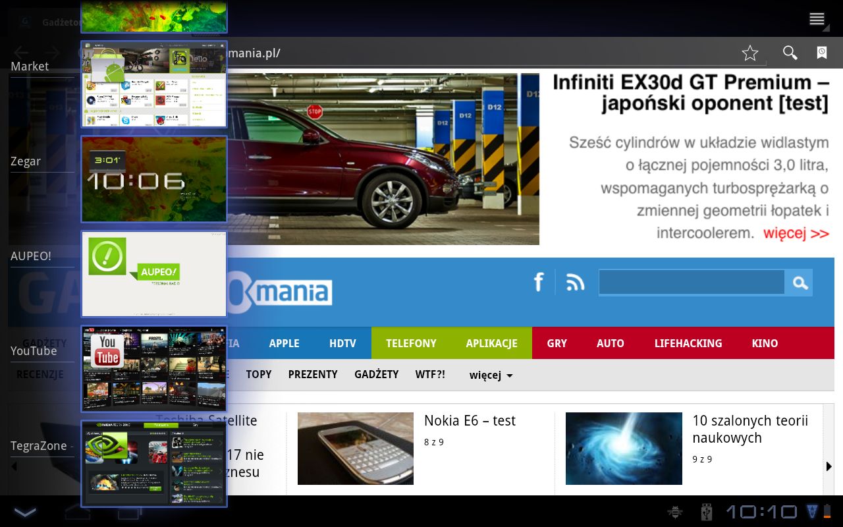The image size is (843, 527).
Task: Click the site search magnifier button
Action: 800,283
